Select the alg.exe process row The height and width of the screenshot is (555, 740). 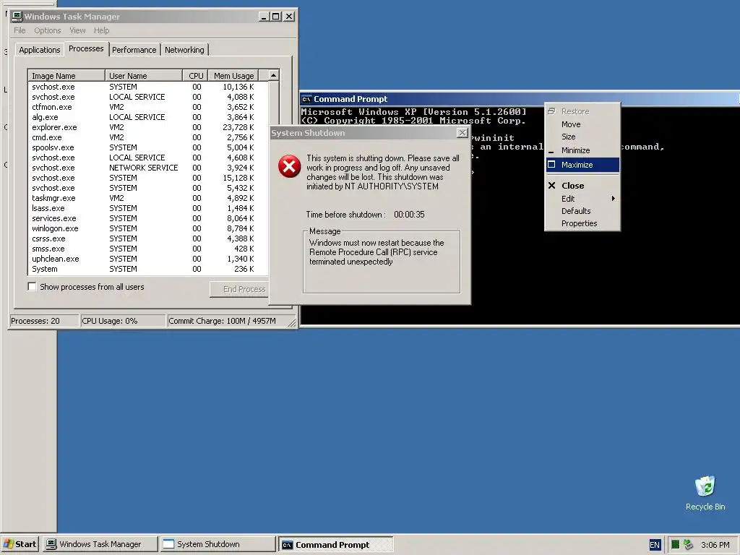pos(147,117)
